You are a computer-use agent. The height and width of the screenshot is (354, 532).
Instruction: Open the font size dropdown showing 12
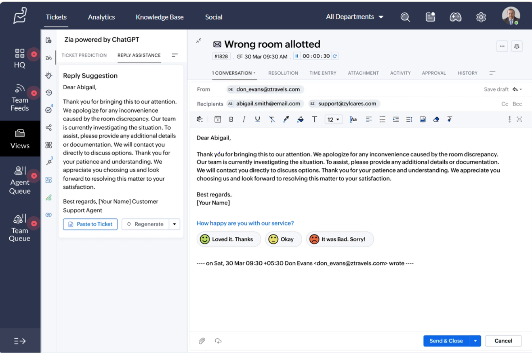coord(333,119)
